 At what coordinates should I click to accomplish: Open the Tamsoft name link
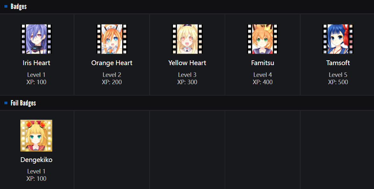(x=338, y=63)
